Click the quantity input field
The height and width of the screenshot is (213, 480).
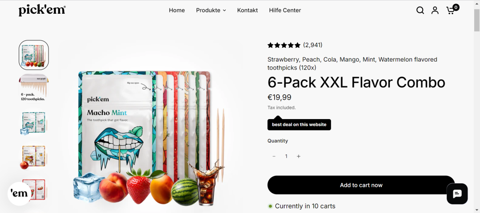tap(286, 156)
